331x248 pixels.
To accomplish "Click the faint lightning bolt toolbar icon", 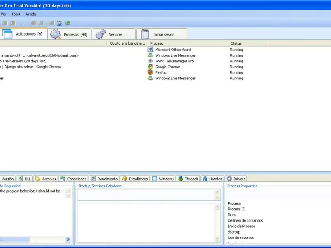I will tap(24, 24).
